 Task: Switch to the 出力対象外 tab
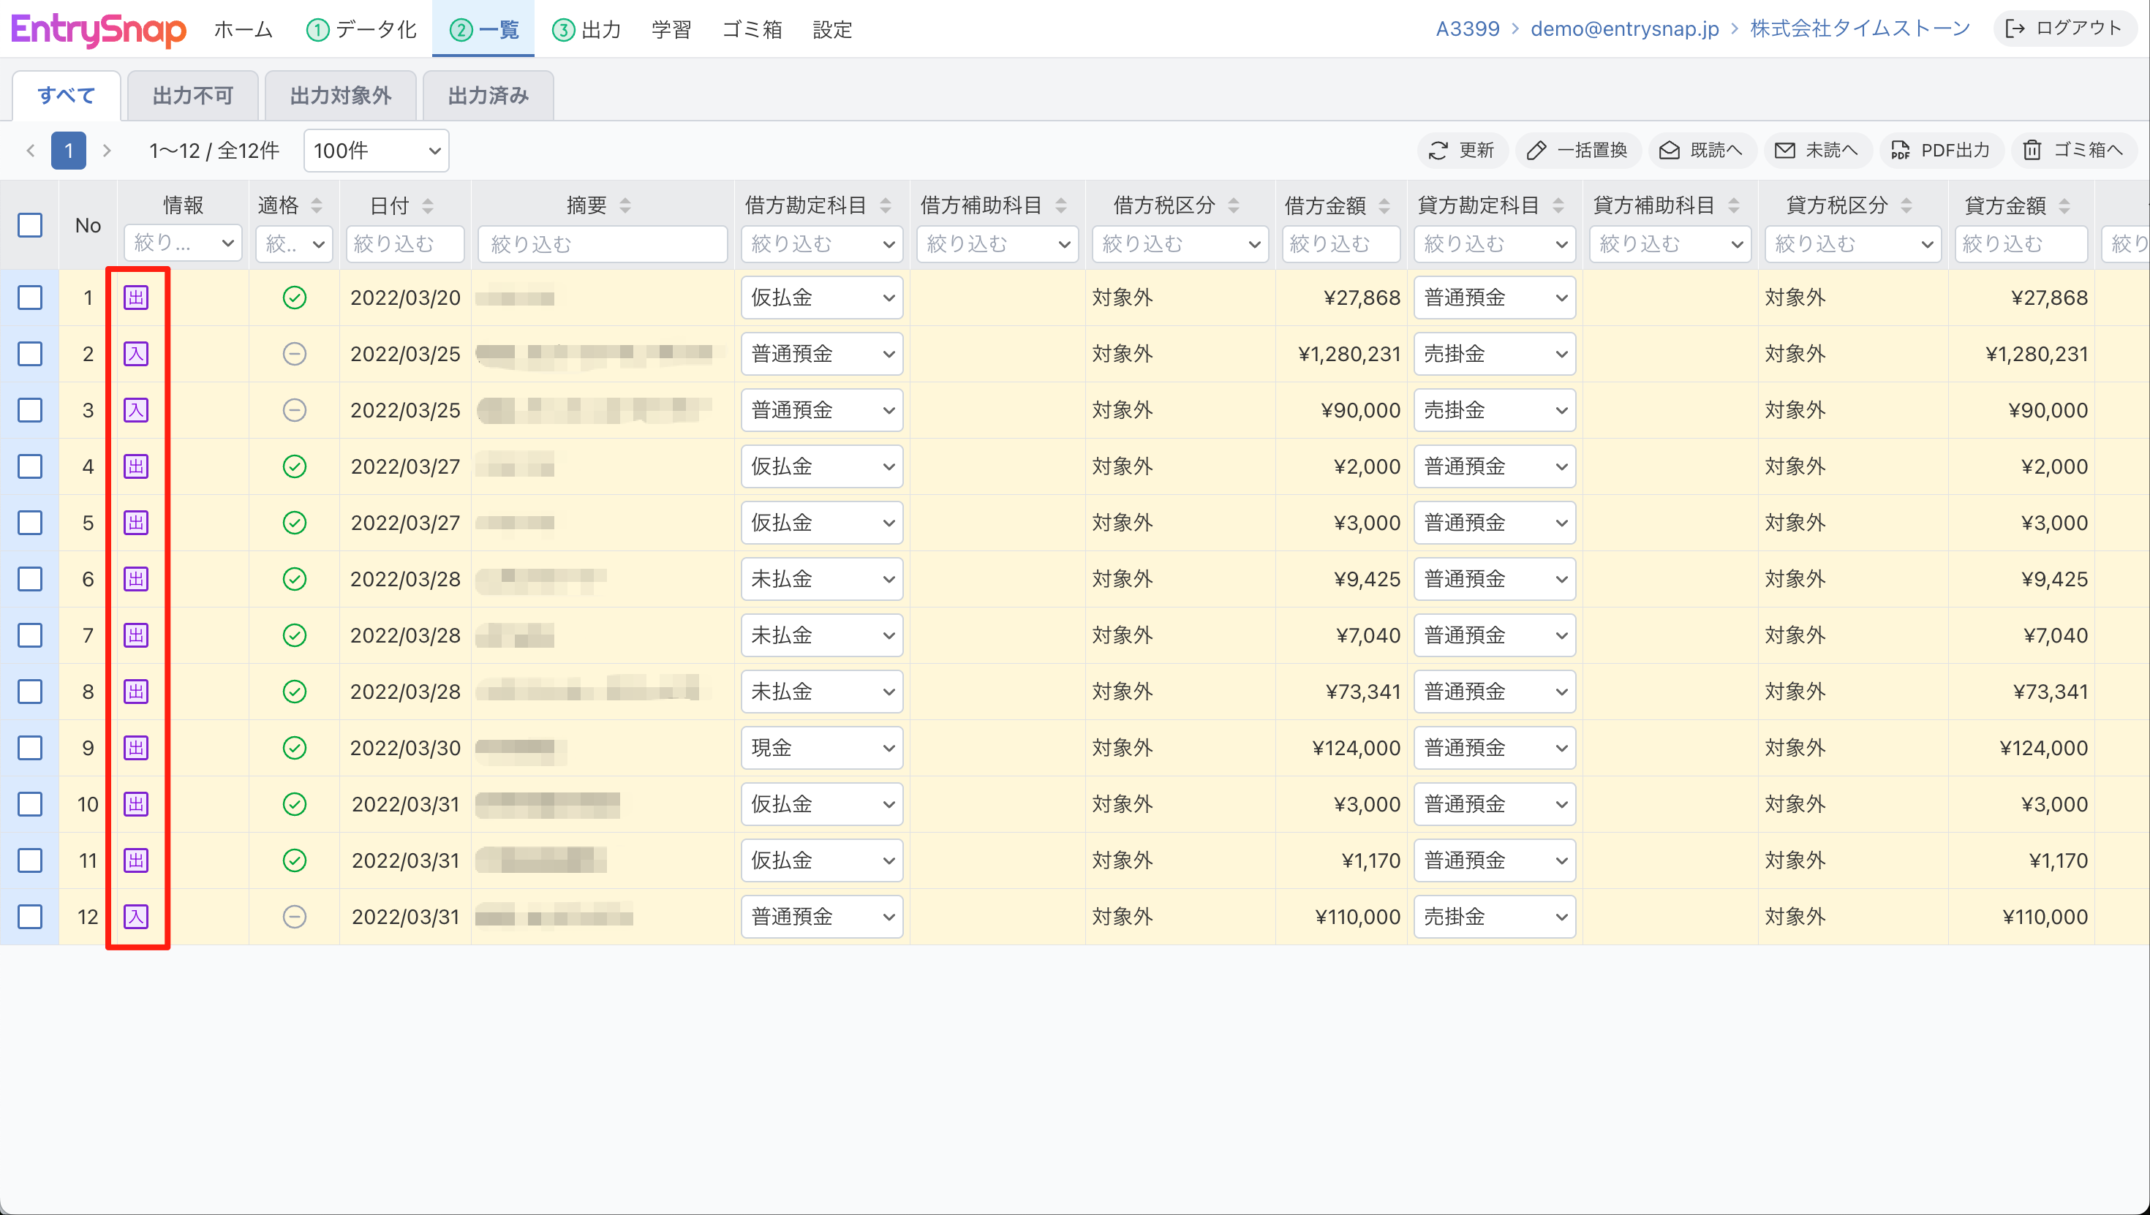[341, 96]
